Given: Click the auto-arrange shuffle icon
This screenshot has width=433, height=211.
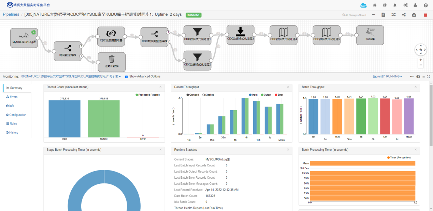Looking at the screenshot, I should pos(393,15).
